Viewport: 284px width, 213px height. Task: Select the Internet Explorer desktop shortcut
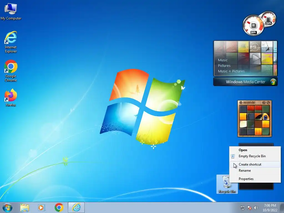click(x=11, y=42)
